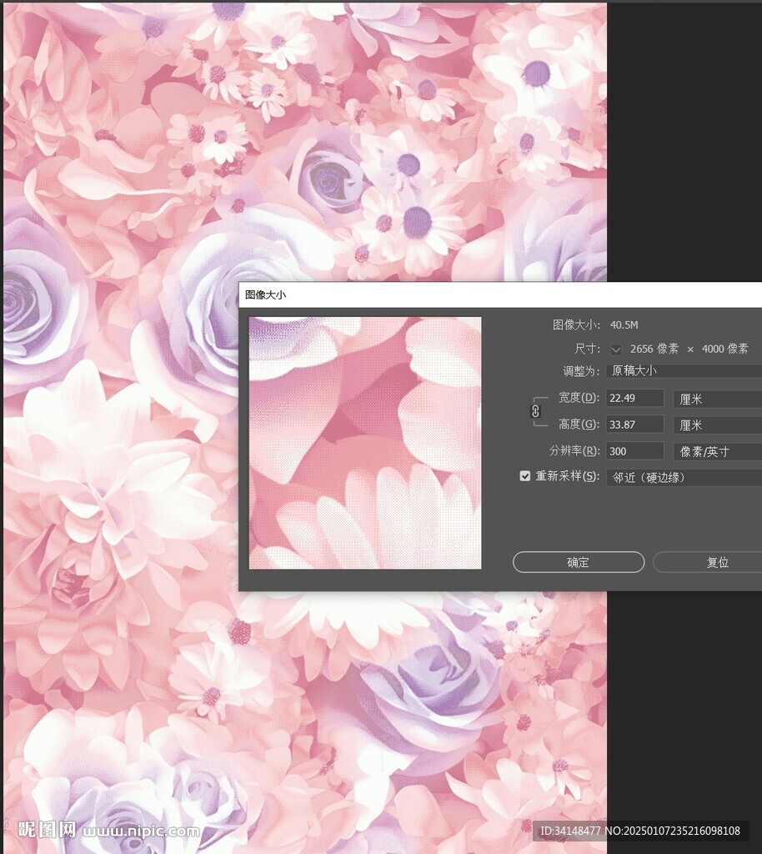
Task: Click the 复位 reset button
Action: (x=717, y=562)
